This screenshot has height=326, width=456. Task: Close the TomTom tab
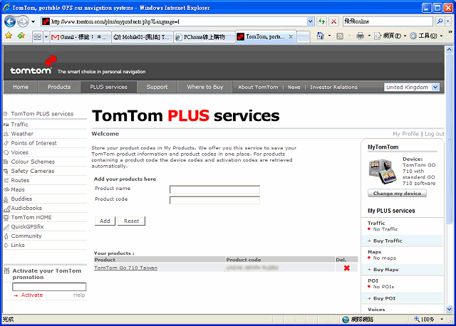pos(291,36)
